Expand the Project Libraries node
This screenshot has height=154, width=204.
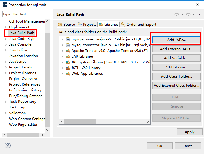point(5,73)
